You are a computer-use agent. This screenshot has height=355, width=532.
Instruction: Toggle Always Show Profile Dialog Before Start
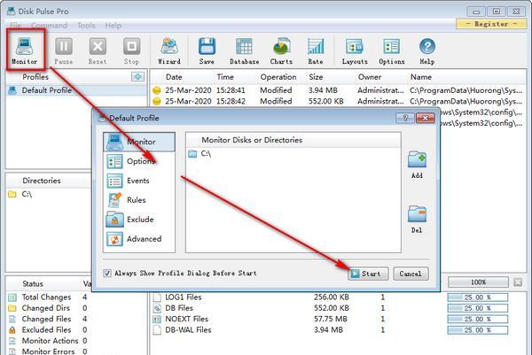[x=107, y=273]
